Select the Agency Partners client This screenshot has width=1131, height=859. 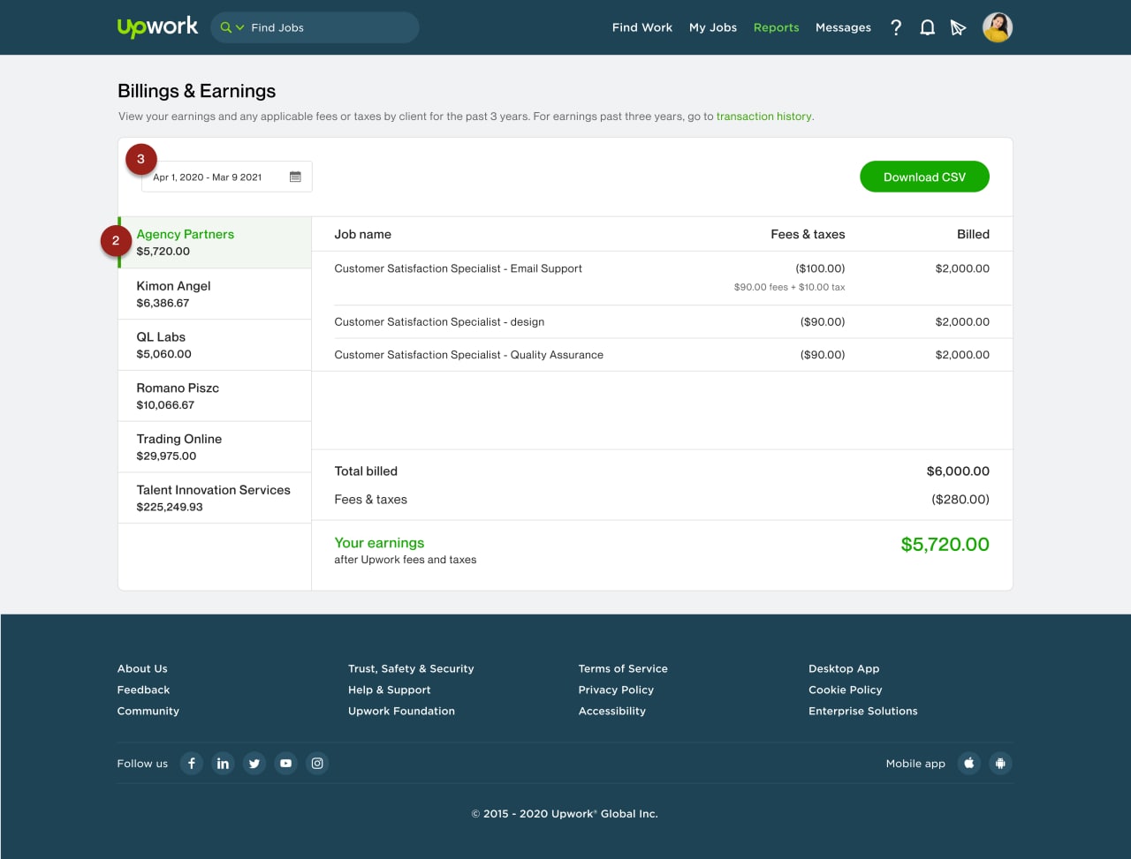click(215, 243)
